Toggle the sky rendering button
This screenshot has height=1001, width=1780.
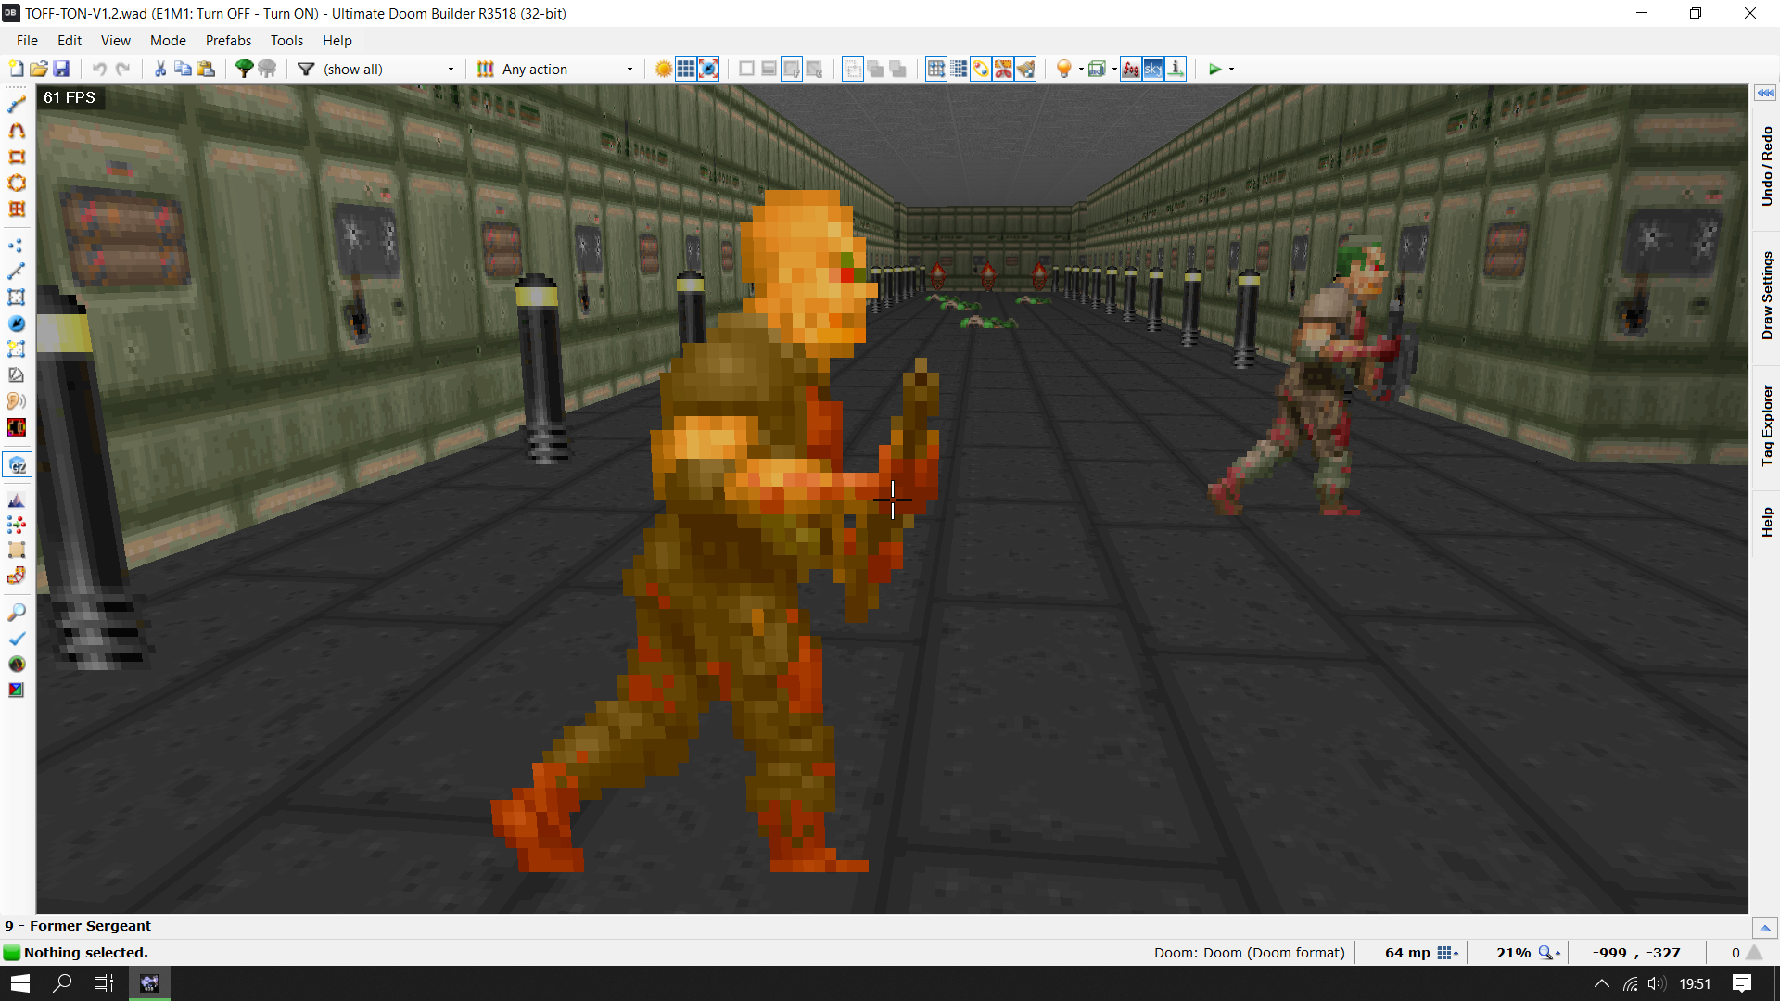tap(1153, 69)
